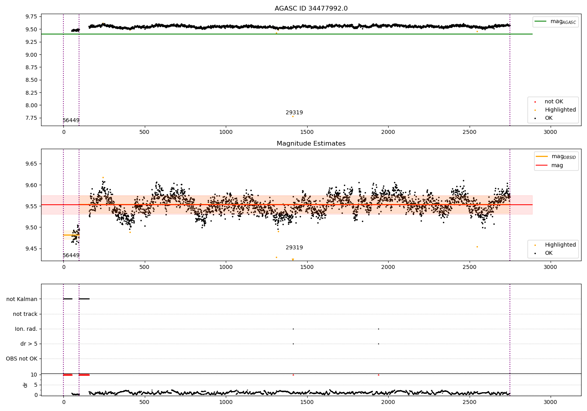Viewport: 587px width, 411px height.
Task: Click the title 'AGASC ID 34477992.0'
Action: [311, 9]
